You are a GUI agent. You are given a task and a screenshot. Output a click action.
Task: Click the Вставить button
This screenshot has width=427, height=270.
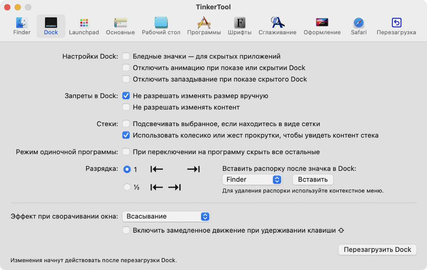tap(313, 179)
